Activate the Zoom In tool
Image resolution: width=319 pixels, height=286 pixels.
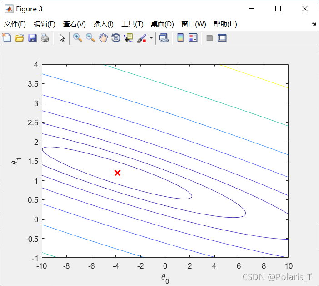(x=78, y=38)
